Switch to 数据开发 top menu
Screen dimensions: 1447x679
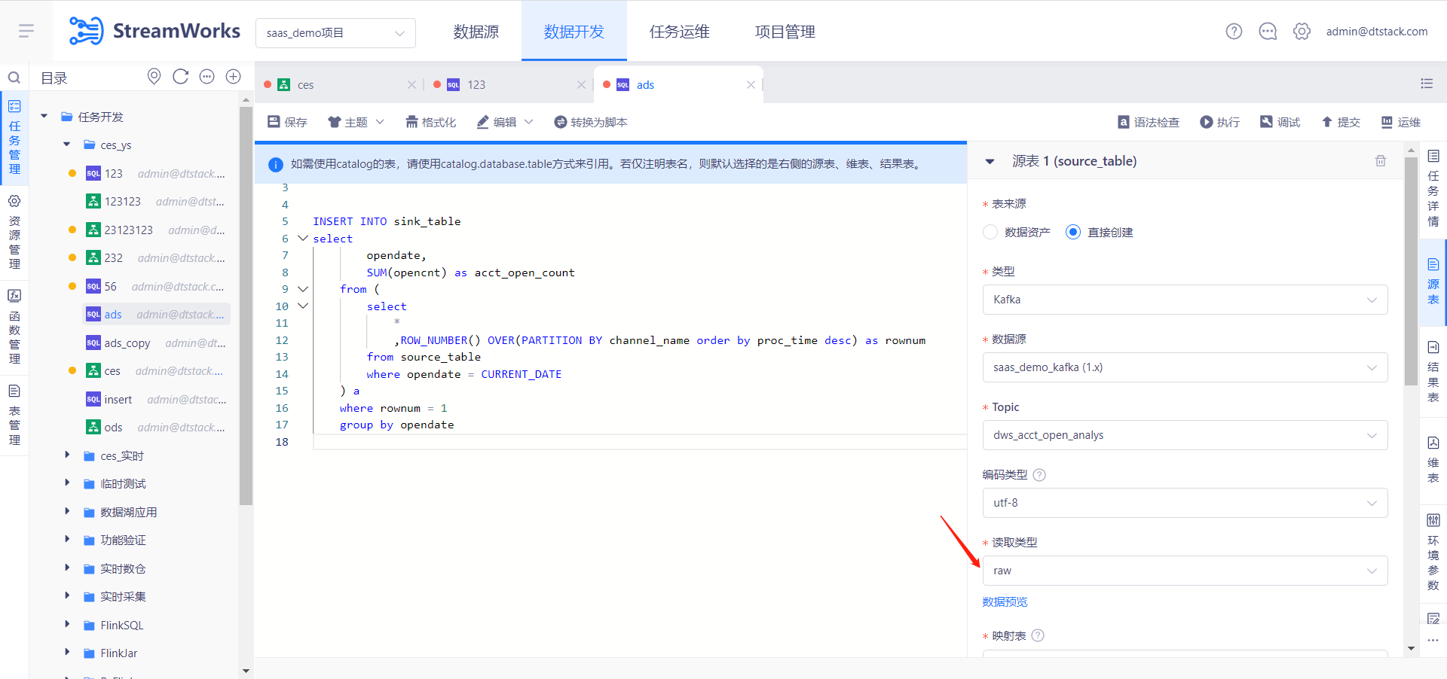tap(574, 32)
